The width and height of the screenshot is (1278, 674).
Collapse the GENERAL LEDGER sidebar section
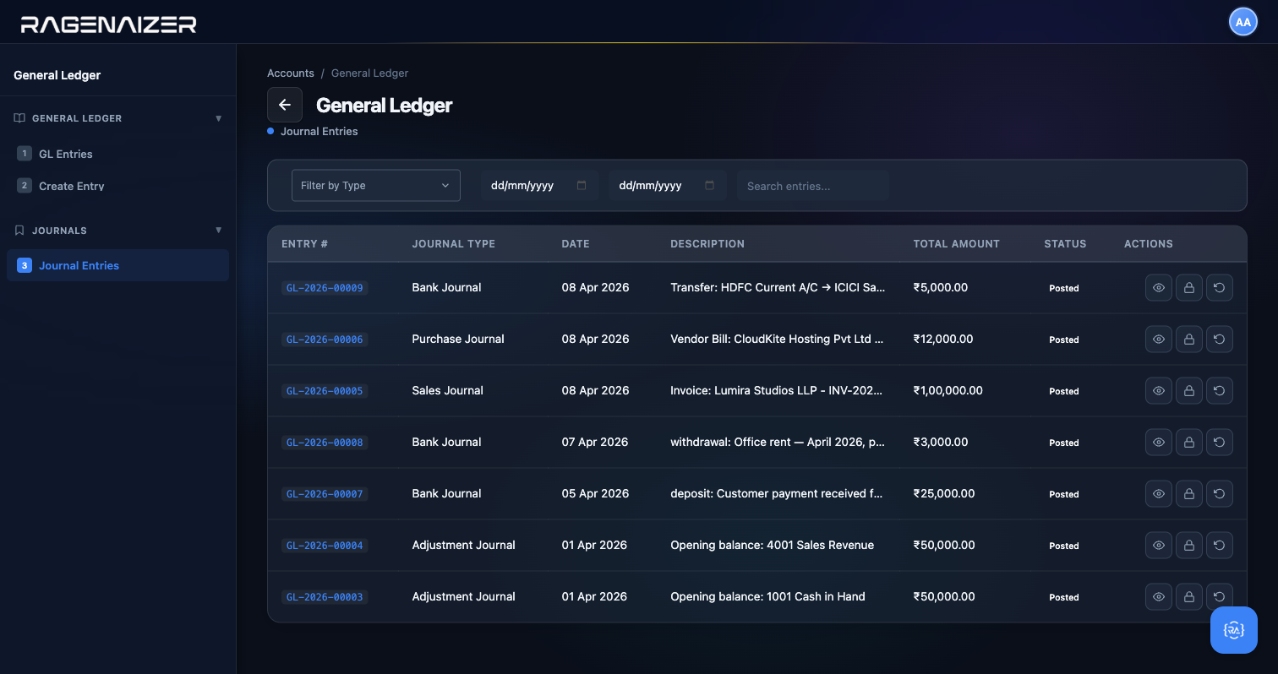pos(219,118)
